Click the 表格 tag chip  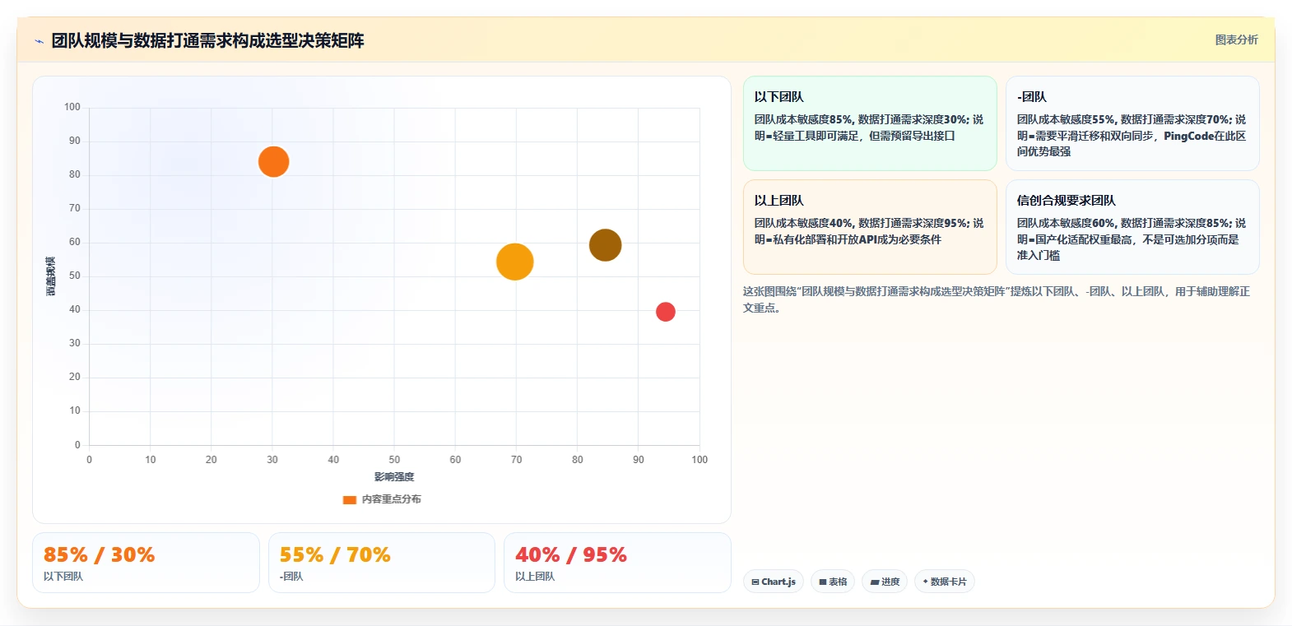click(x=833, y=582)
